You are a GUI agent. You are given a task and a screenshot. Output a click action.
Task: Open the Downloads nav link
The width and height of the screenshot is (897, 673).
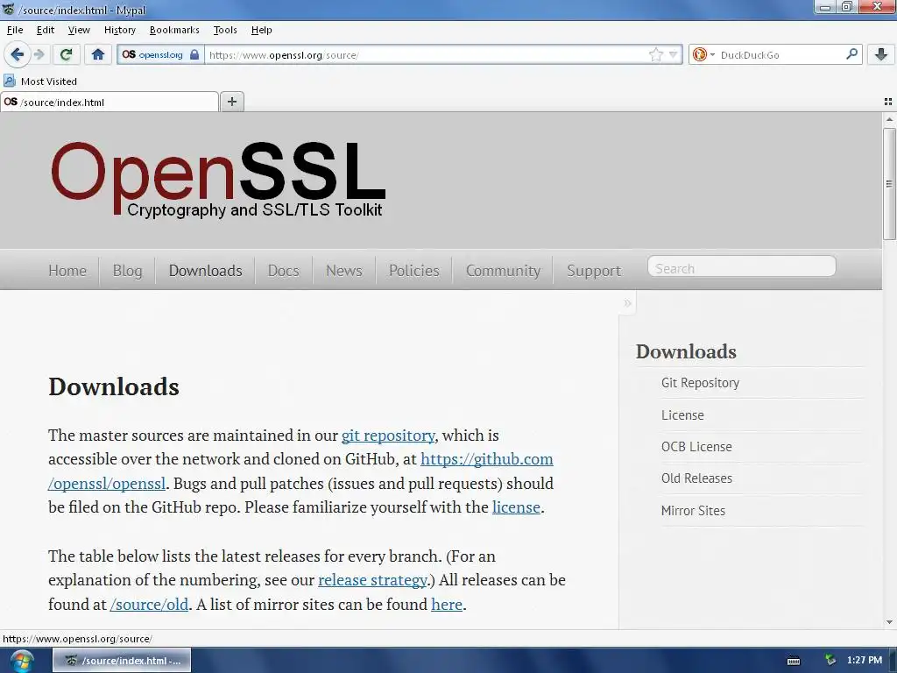click(x=205, y=270)
